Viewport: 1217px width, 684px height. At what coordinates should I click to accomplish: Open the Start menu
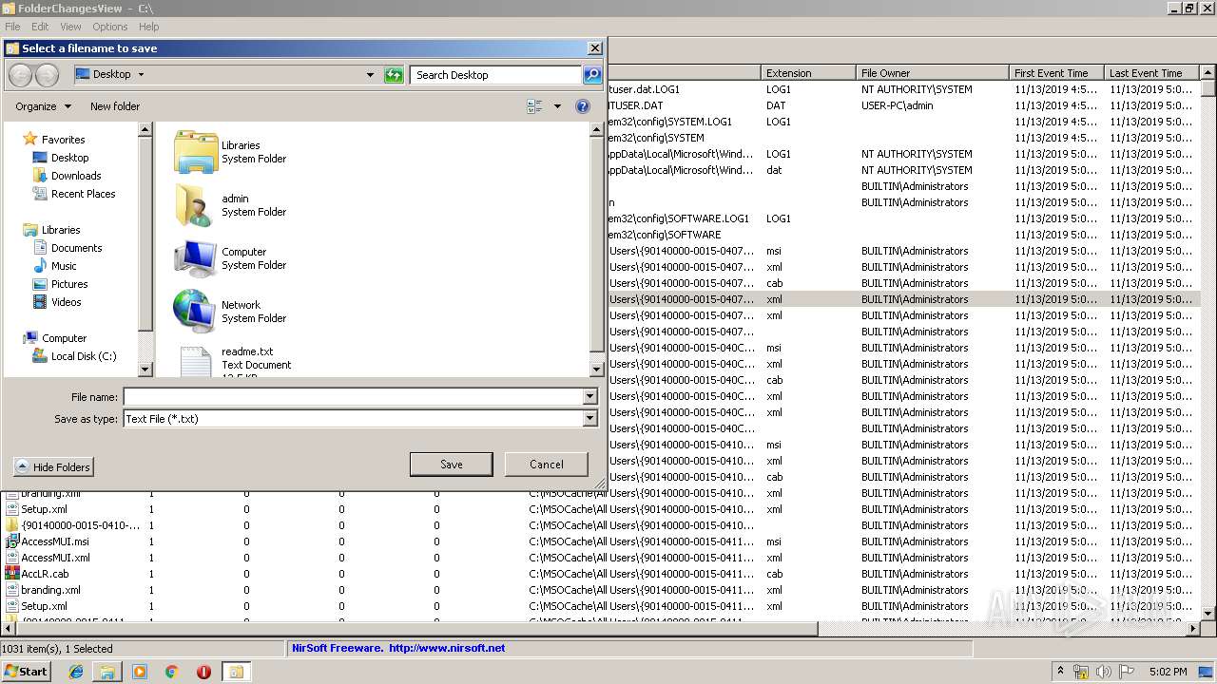tap(27, 672)
